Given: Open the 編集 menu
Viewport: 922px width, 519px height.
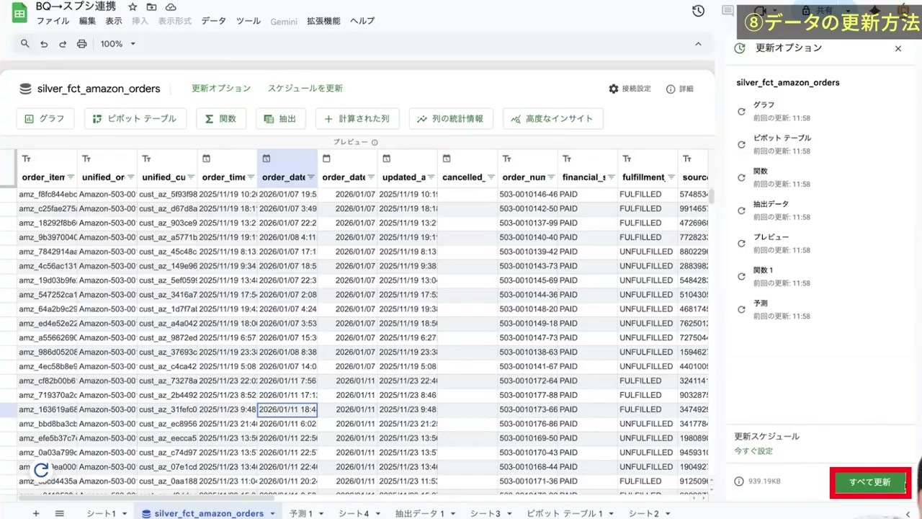Looking at the screenshot, I should [87, 22].
